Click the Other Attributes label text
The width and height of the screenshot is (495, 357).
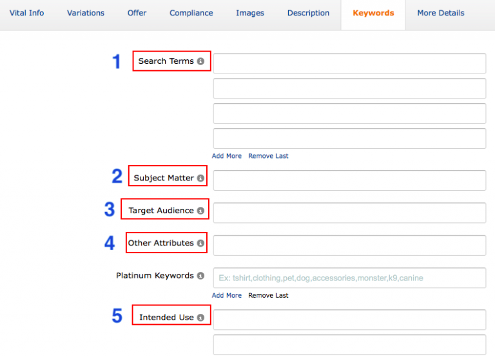tap(160, 243)
